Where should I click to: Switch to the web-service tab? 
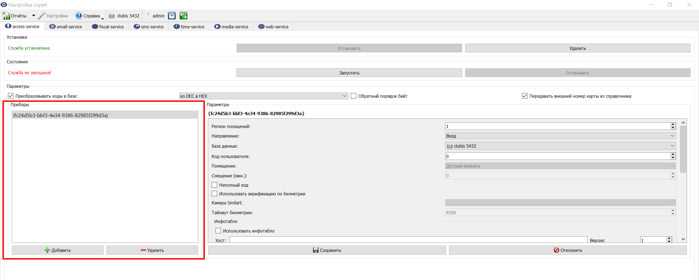273,27
